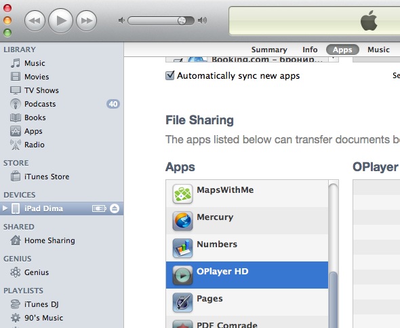Click the iPad Dima battery indicator
Screen dimensions: 400x328
[99, 208]
